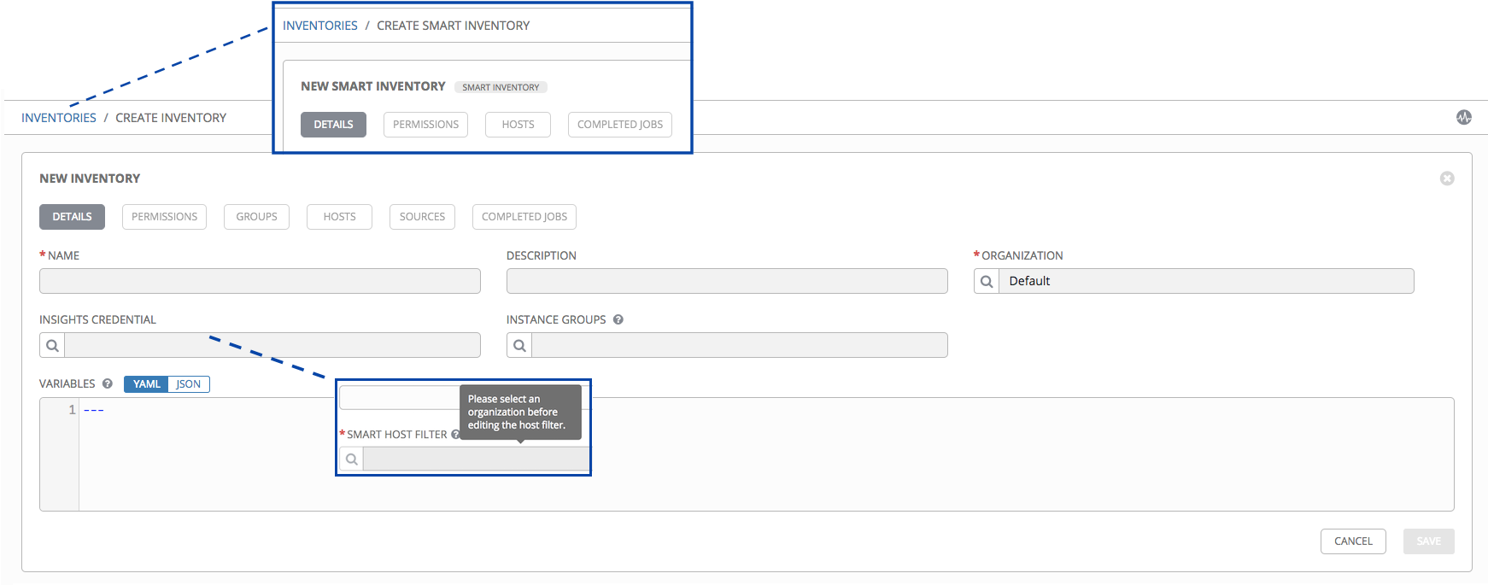This screenshot has width=1488, height=585.
Task: Select Completed Jobs in Smart Inventory callout
Action: pos(620,125)
